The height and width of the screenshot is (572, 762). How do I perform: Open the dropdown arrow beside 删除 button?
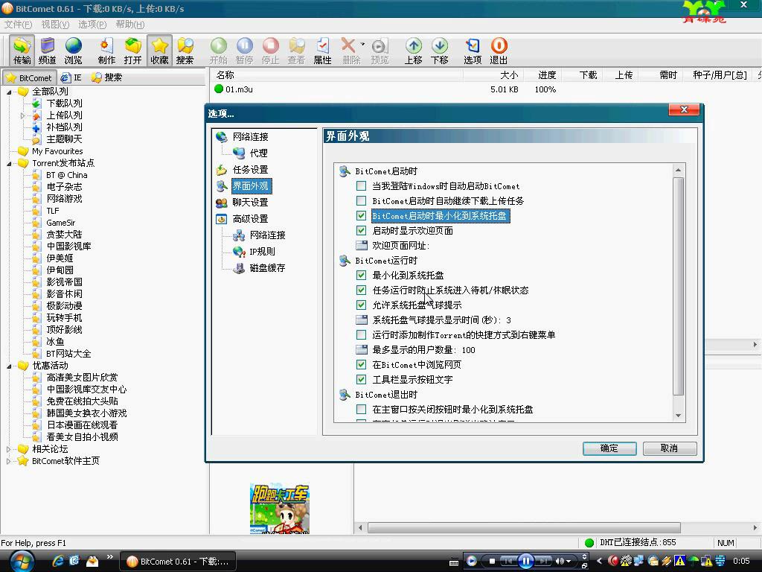click(x=362, y=44)
